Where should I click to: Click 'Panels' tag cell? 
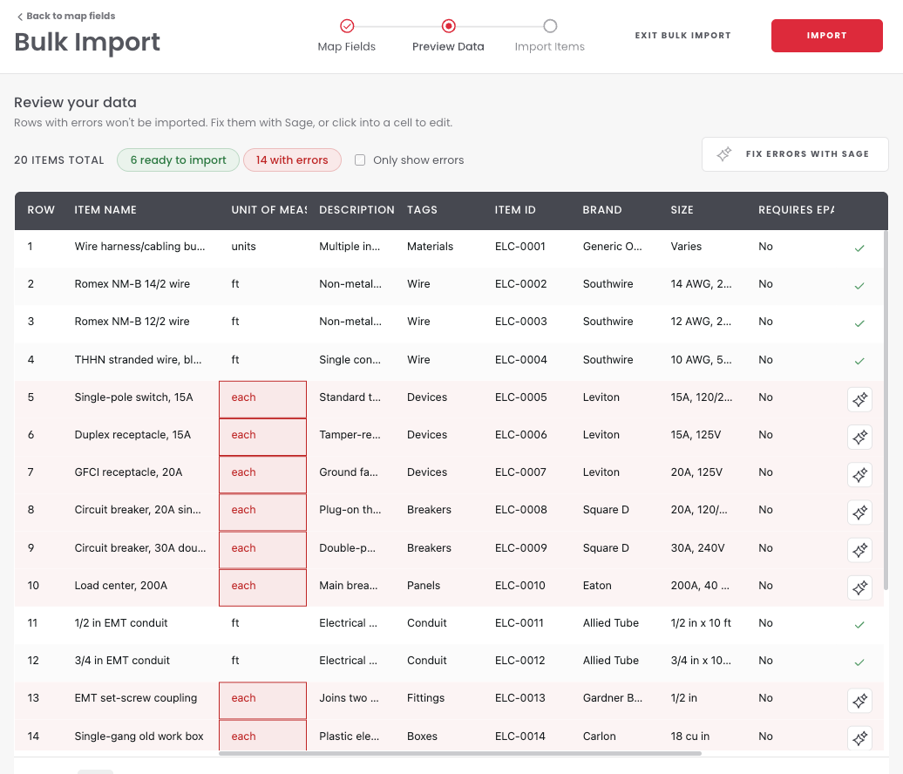click(x=424, y=586)
